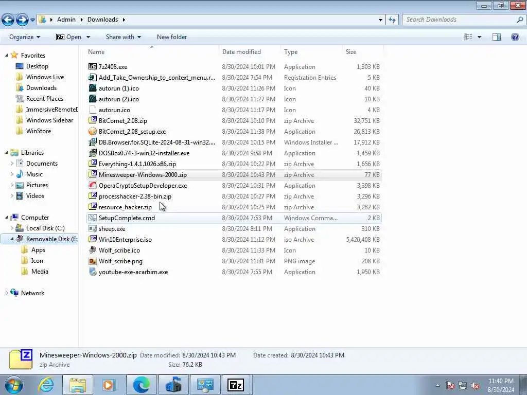The width and height of the screenshot is (527, 395).
Task: Click the DB.Browser.for.SQLite installer icon
Action: click(93, 142)
